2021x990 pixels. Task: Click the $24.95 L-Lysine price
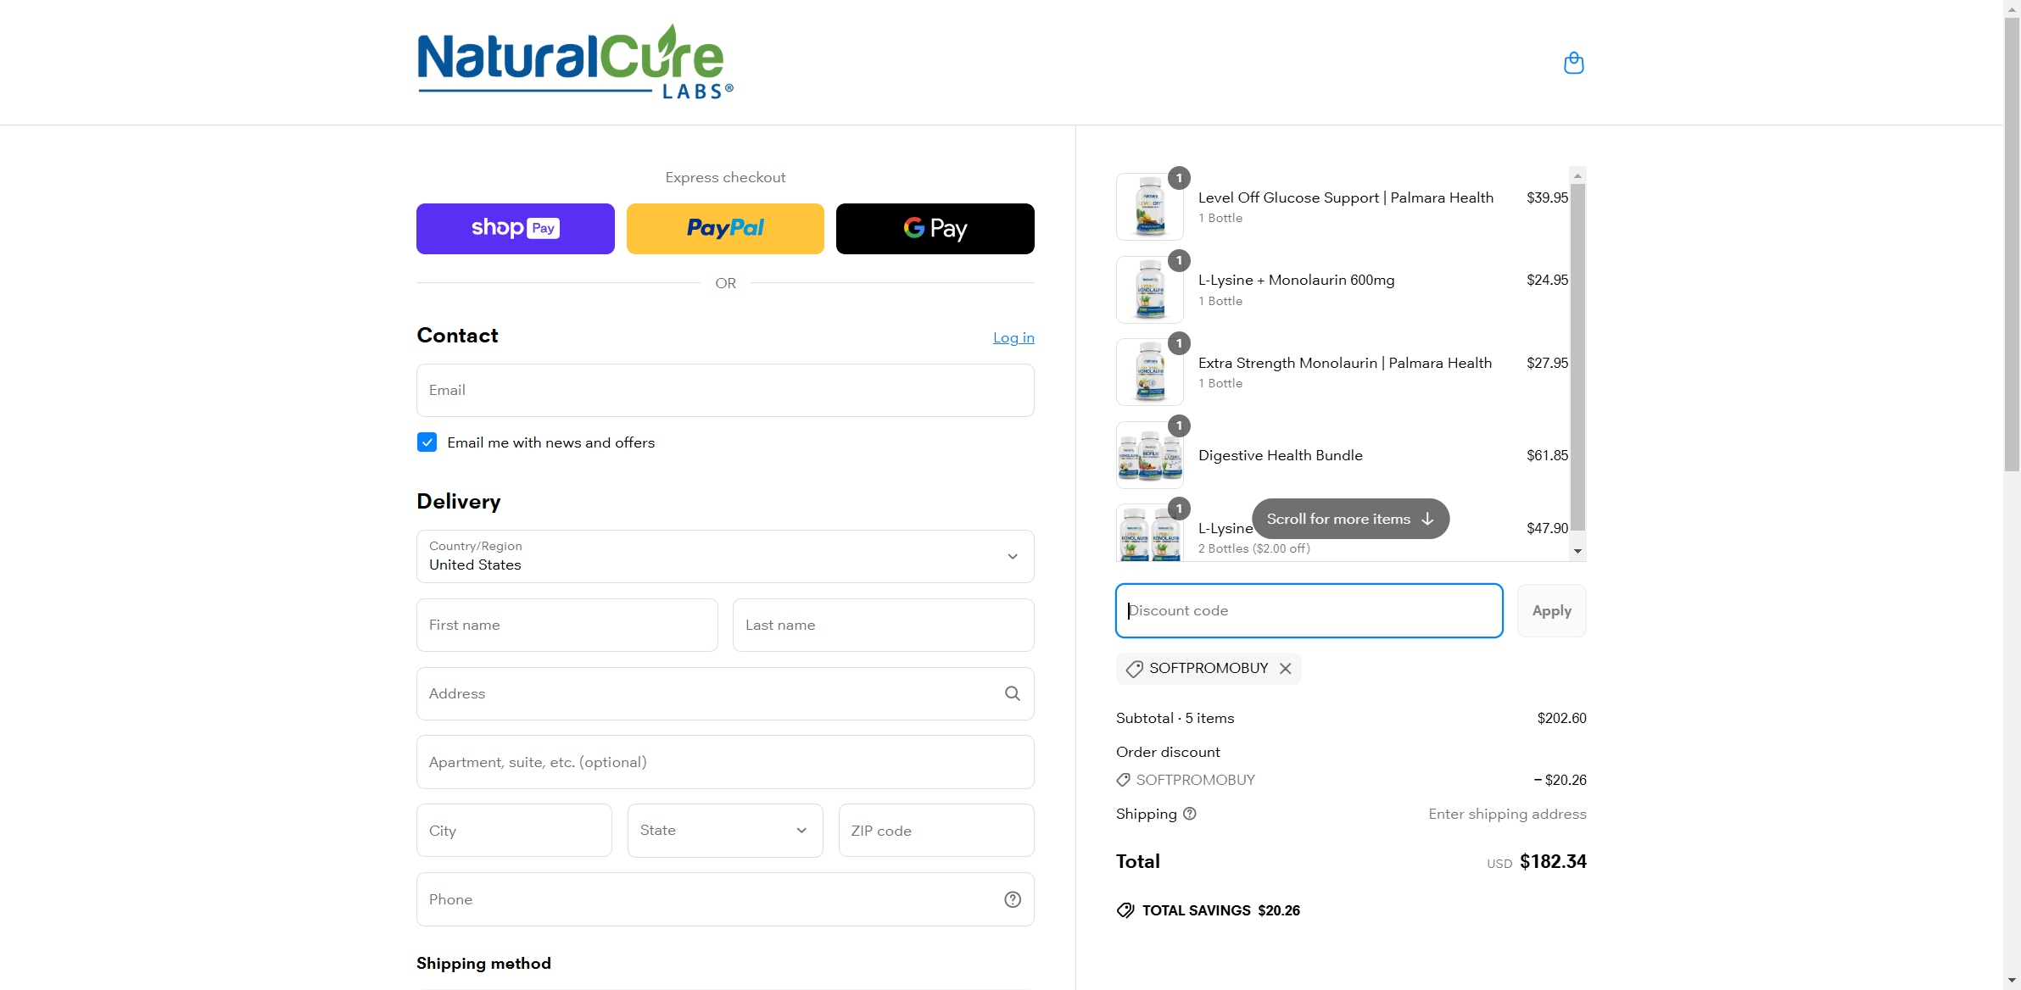point(1548,280)
